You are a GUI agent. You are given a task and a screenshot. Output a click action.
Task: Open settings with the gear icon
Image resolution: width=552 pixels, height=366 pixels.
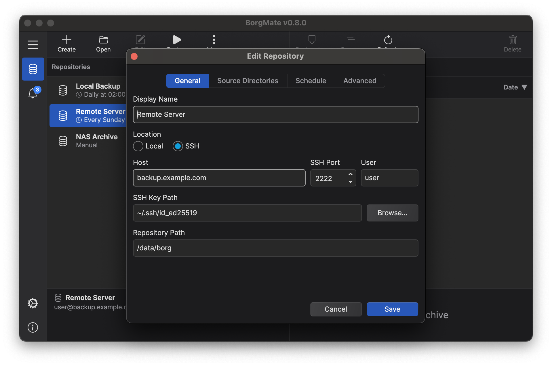[x=33, y=303]
